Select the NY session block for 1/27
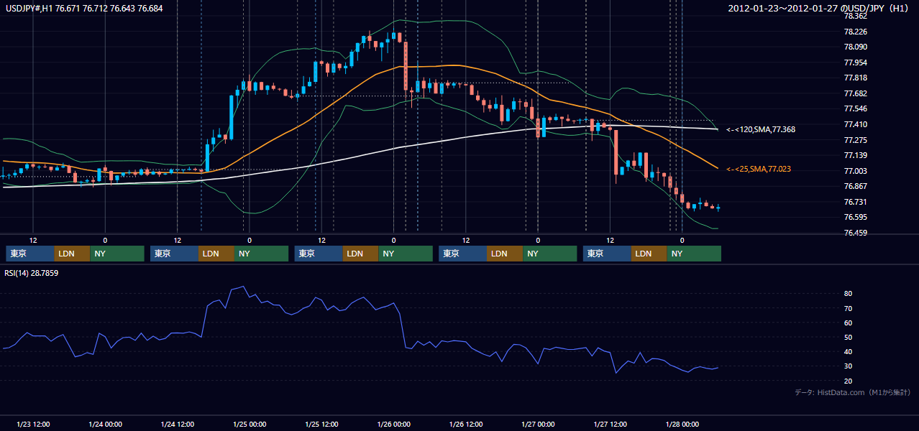 (x=694, y=254)
